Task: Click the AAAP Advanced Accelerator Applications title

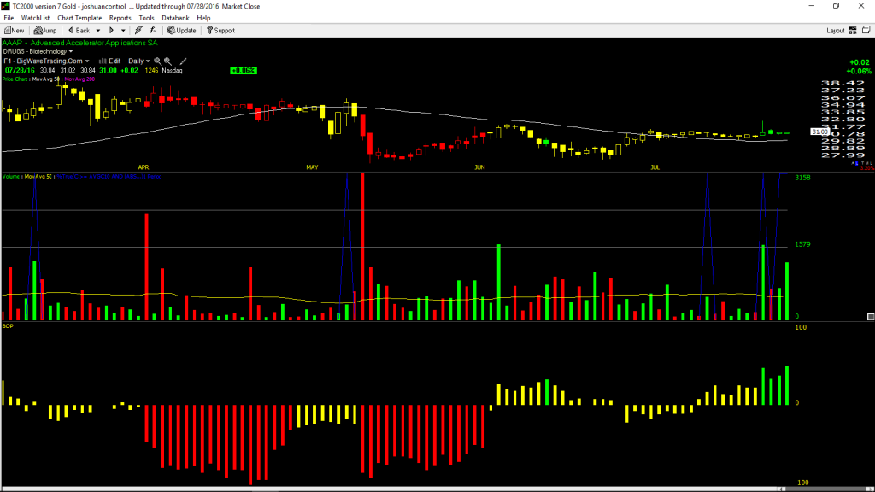Action: [79, 43]
